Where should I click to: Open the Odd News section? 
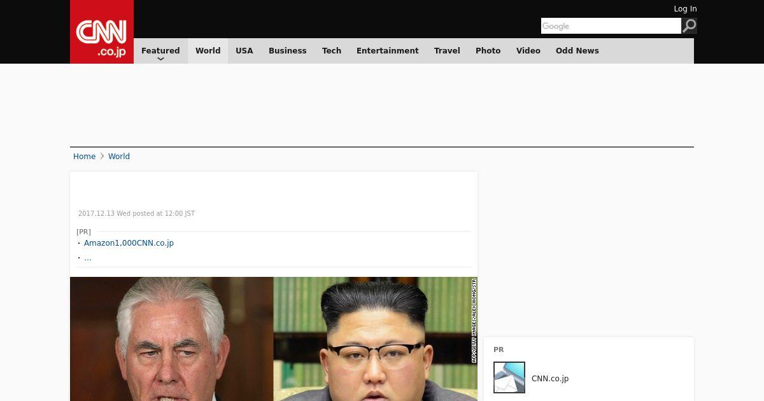(x=577, y=51)
